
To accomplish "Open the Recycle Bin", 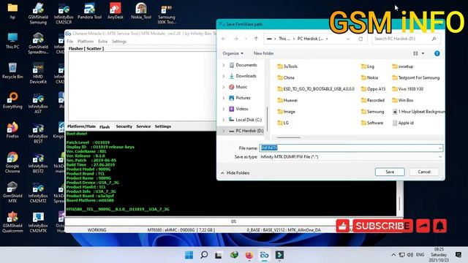I will click(x=12, y=71).
